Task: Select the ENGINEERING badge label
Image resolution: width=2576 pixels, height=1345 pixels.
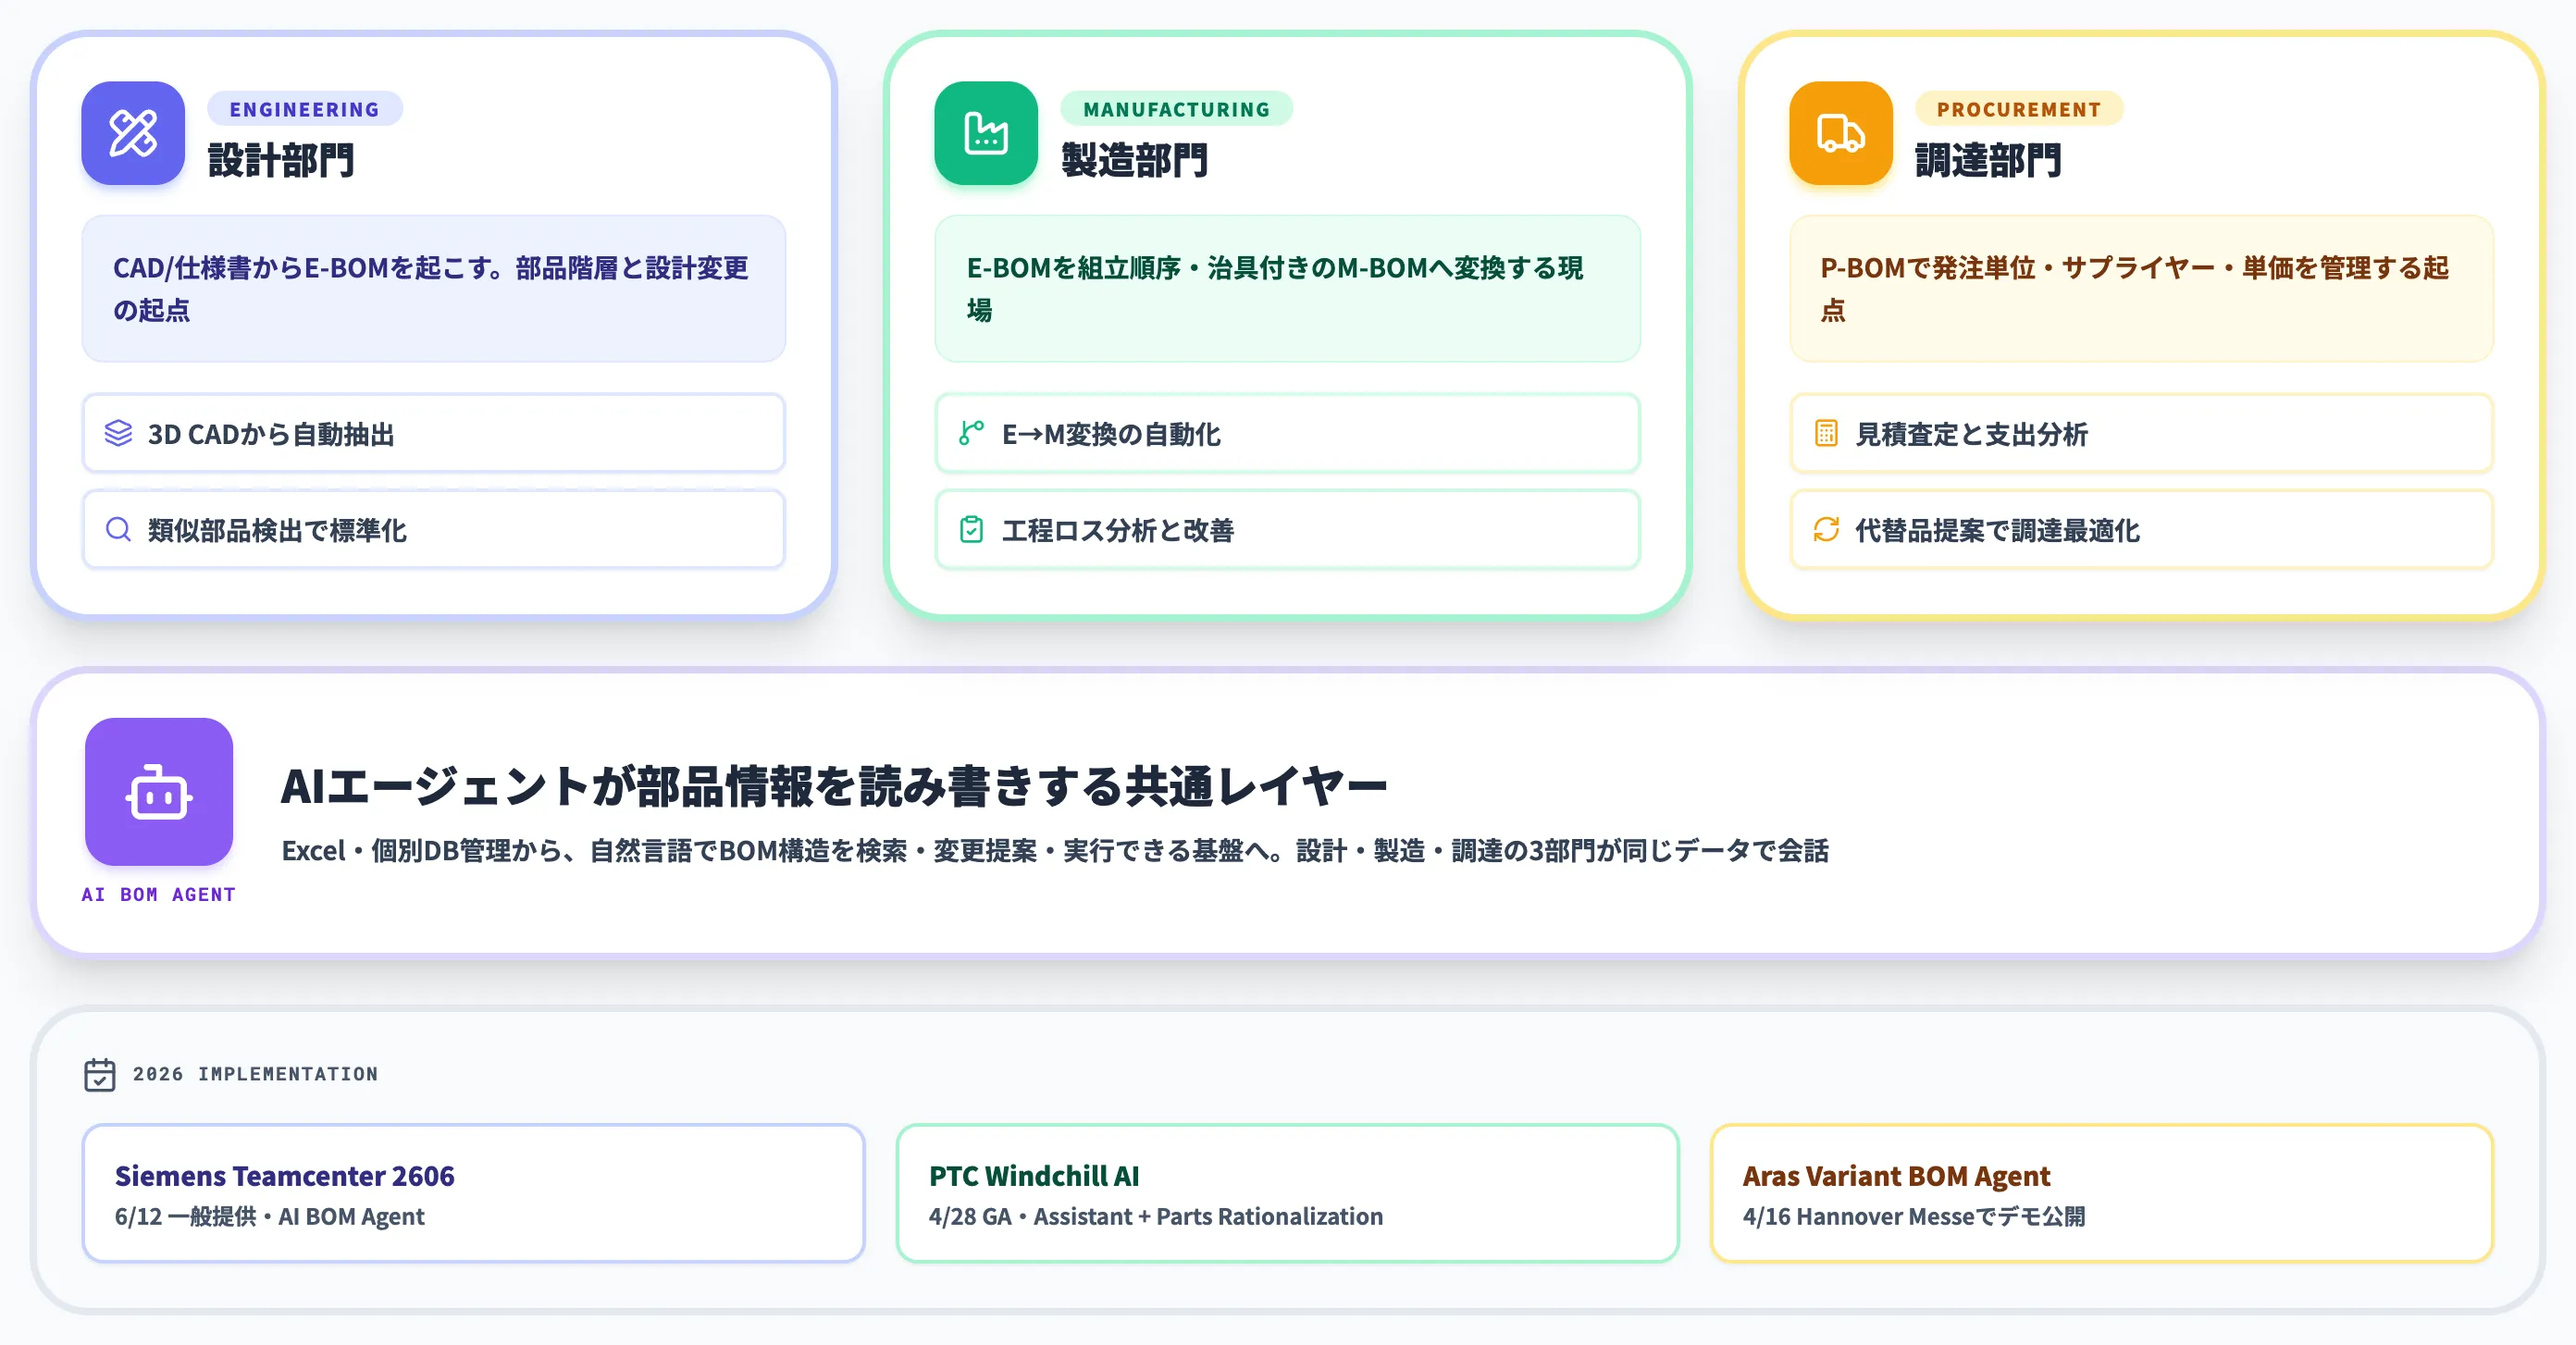Action: pyautogui.click(x=305, y=109)
